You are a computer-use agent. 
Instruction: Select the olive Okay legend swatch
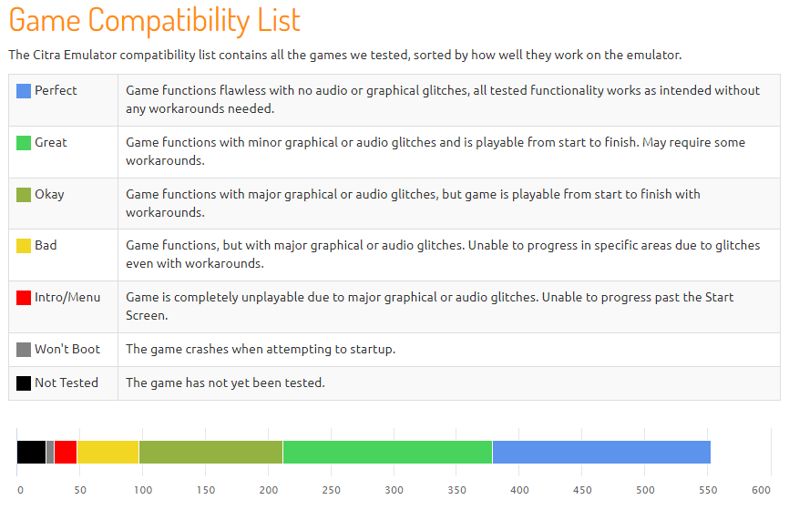24,195
